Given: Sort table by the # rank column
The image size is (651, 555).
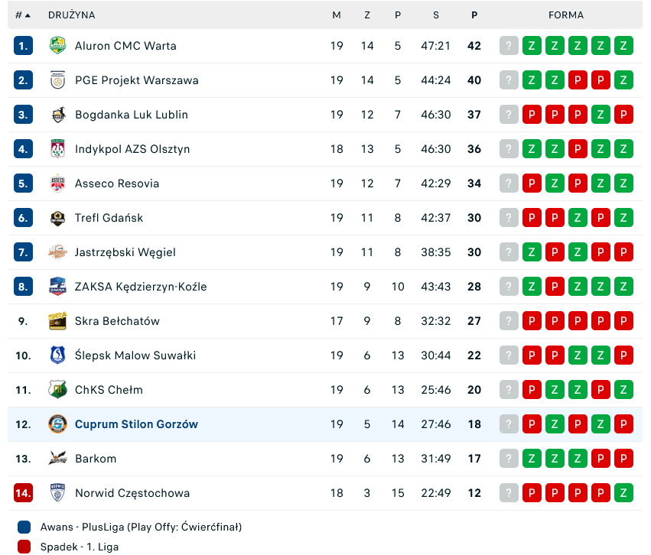Looking at the screenshot, I should [x=23, y=15].
